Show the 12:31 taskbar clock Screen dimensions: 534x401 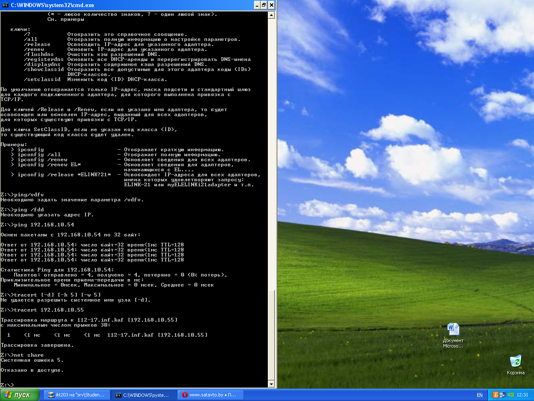pos(522,395)
